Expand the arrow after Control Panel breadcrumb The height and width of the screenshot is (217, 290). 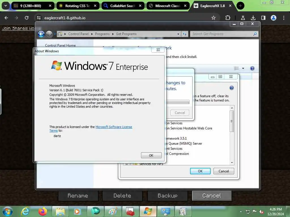[x=92, y=34]
